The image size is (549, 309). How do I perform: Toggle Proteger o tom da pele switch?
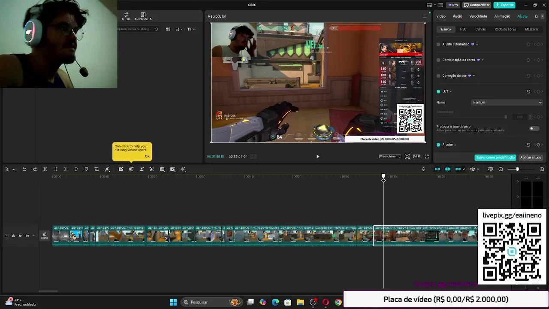click(534, 128)
